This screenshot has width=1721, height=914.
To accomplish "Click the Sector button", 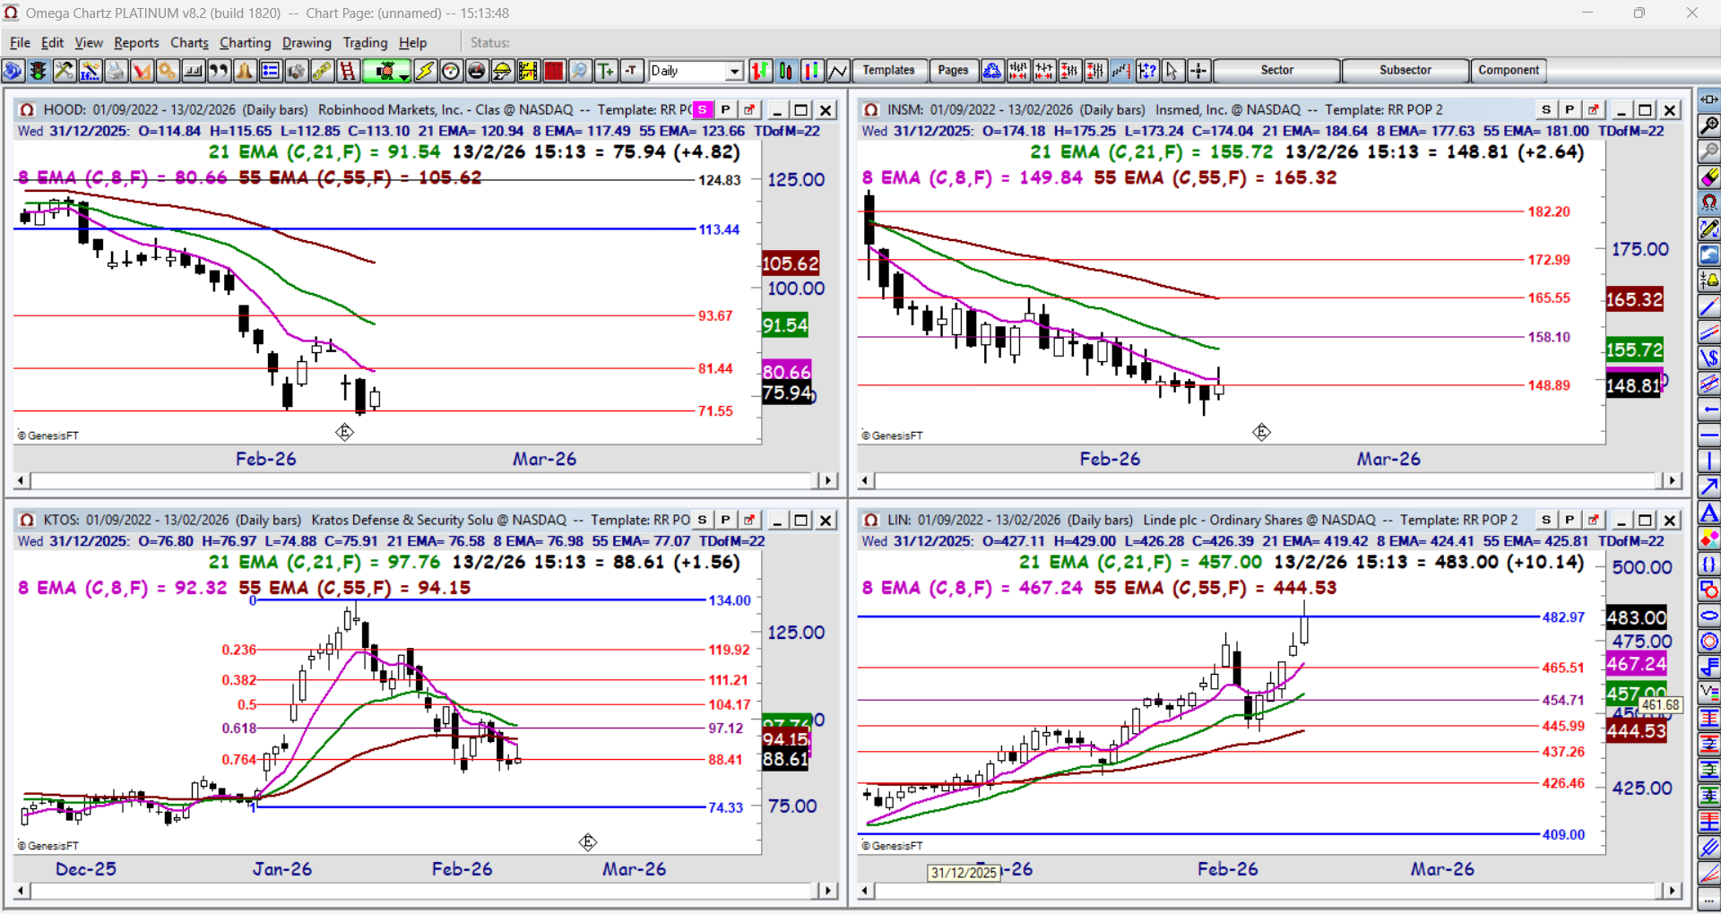I will pyautogui.click(x=1276, y=71).
